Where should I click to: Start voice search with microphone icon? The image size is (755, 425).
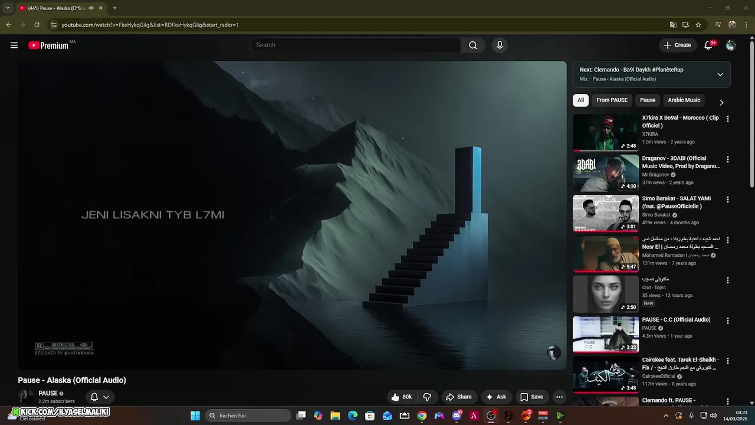click(x=500, y=45)
